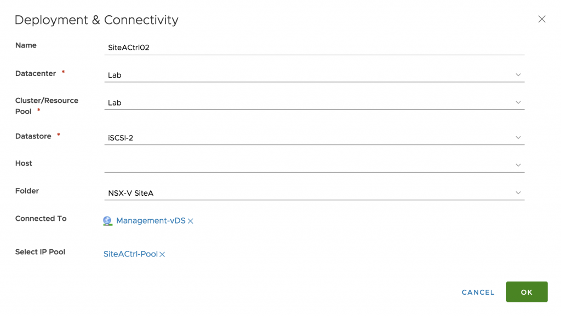Open the Datacenter dropdown showing Lab
This screenshot has height=316, width=561.
[x=314, y=75]
